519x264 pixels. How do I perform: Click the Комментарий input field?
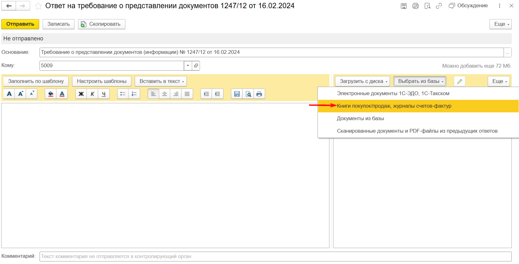(275, 256)
